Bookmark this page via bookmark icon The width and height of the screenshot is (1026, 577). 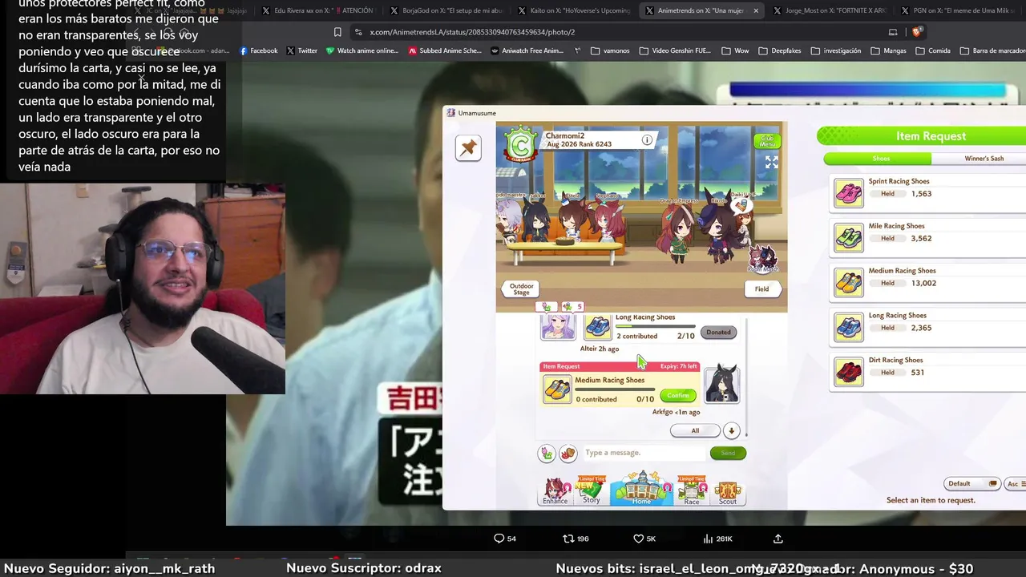[337, 32]
